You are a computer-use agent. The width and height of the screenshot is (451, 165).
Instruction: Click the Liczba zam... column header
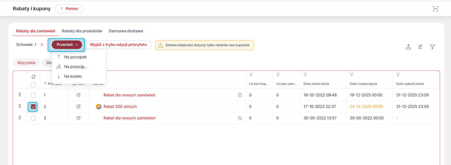click(x=286, y=84)
